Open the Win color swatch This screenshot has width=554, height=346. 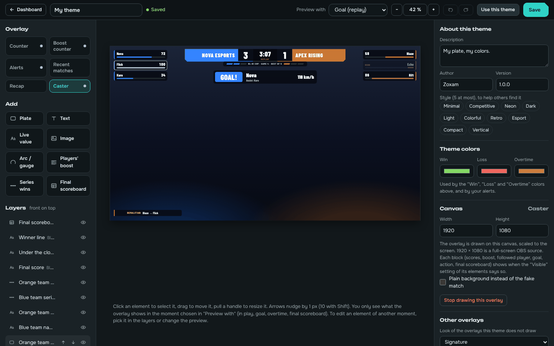(x=457, y=171)
